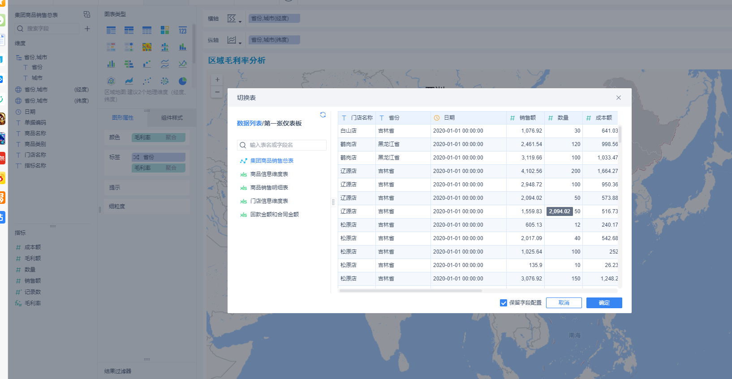Click the 数据列表 breadcrumb link
This screenshot has width=732, height=379.
[x=249, y=123]
